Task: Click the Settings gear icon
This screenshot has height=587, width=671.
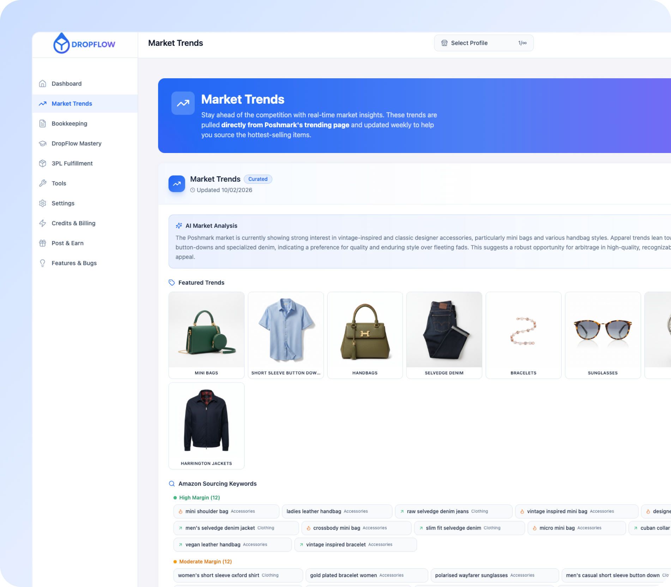Action: [43, 203]
